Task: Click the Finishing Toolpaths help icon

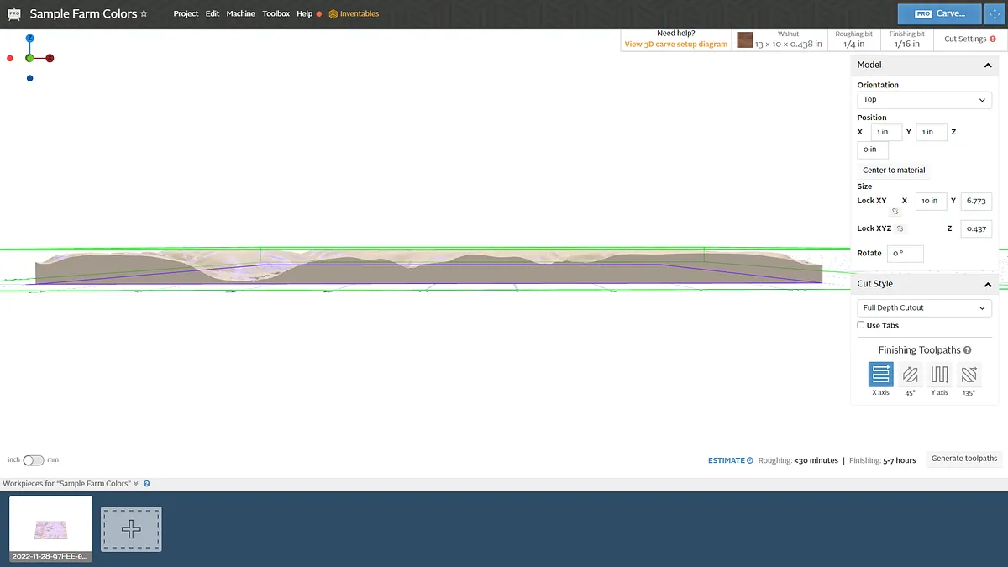Action: pyautogui.click(x=967, y=350)
